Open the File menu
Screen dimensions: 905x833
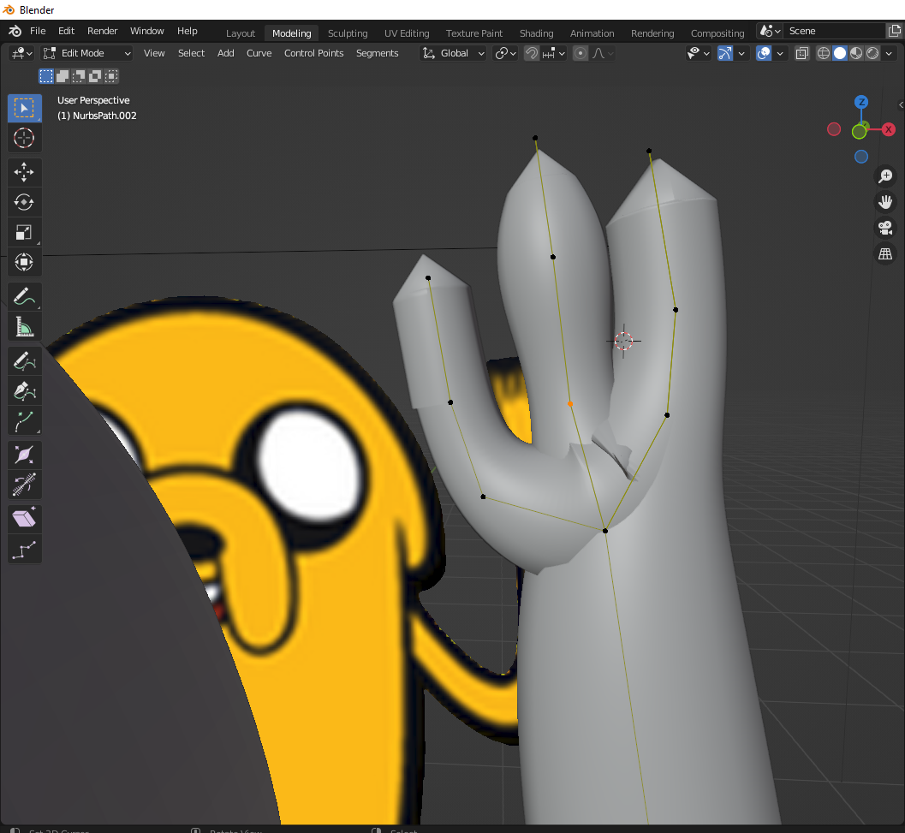[38, 31]
